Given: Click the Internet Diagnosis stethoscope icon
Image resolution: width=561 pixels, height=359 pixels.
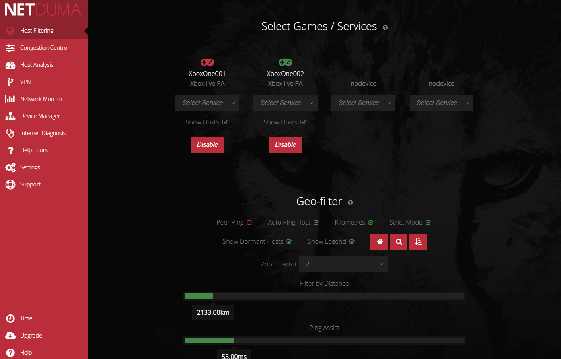Looking at the screenshot, I should coord(10,134).
